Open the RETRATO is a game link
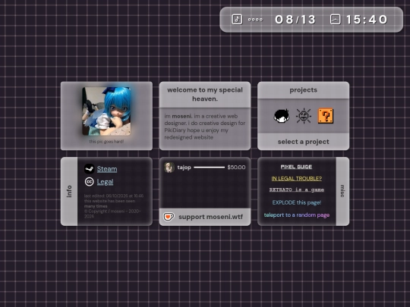 pyautogui.click(x=297, y=190)
